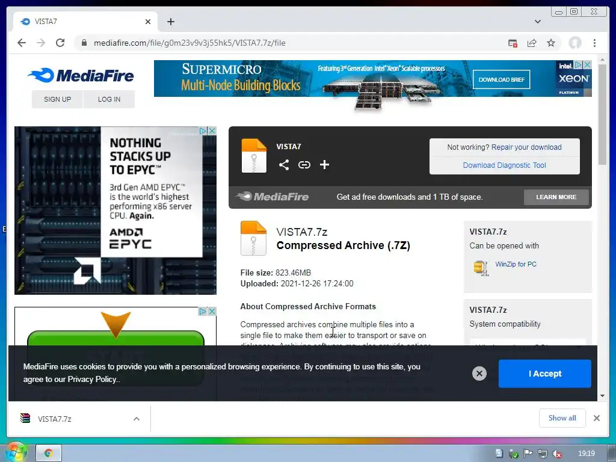The image size is (616, 462).
Task: Open the Chrome three-dot menu
Action: click(x=594, y=43)
